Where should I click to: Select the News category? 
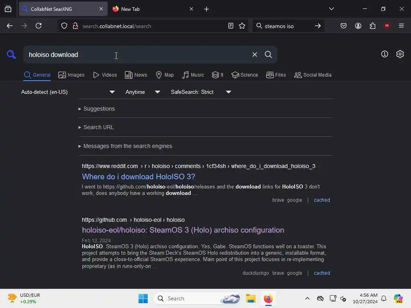click(x=136, y=75)
